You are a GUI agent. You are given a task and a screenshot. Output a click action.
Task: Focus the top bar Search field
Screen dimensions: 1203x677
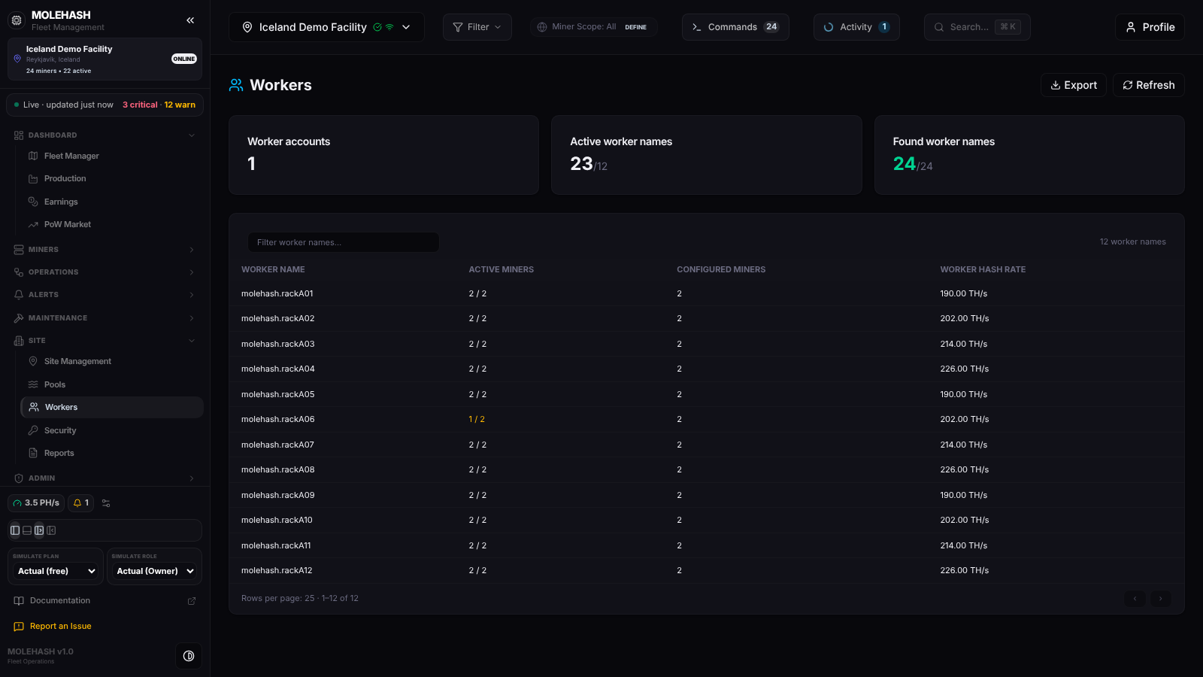(977, 27)
